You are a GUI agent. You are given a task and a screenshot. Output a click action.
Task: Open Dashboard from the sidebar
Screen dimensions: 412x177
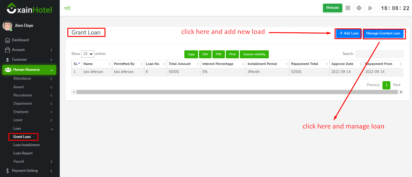pyautogui.click(x=20, y=40)
